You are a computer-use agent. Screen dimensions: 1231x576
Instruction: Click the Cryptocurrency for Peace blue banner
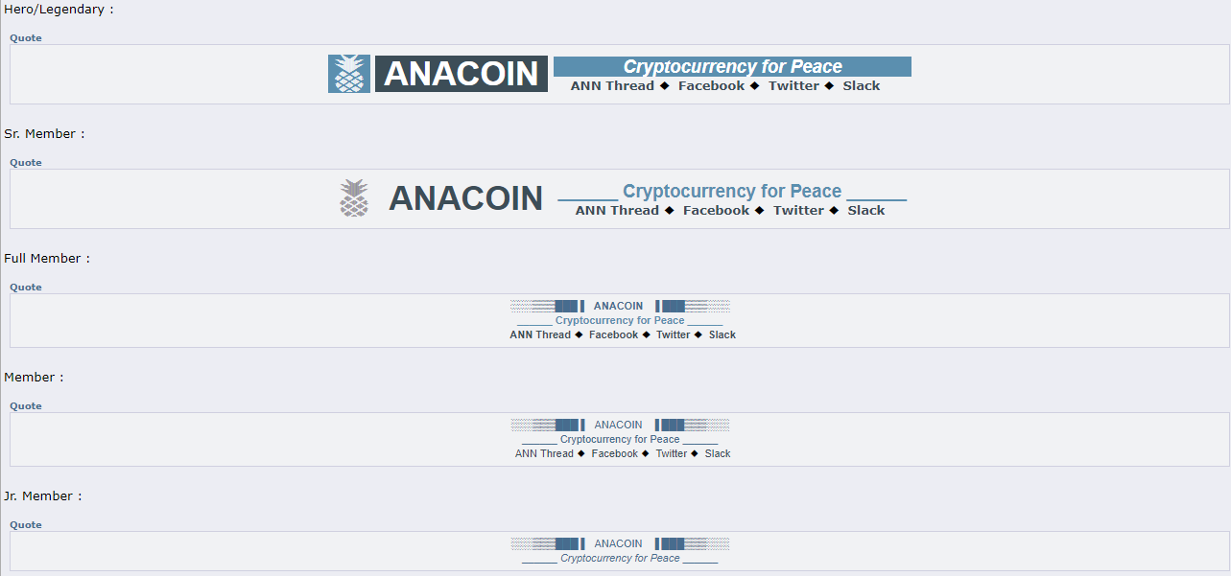click(732, 66)
